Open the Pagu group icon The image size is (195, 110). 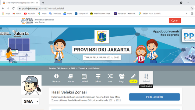pos(122,76)
